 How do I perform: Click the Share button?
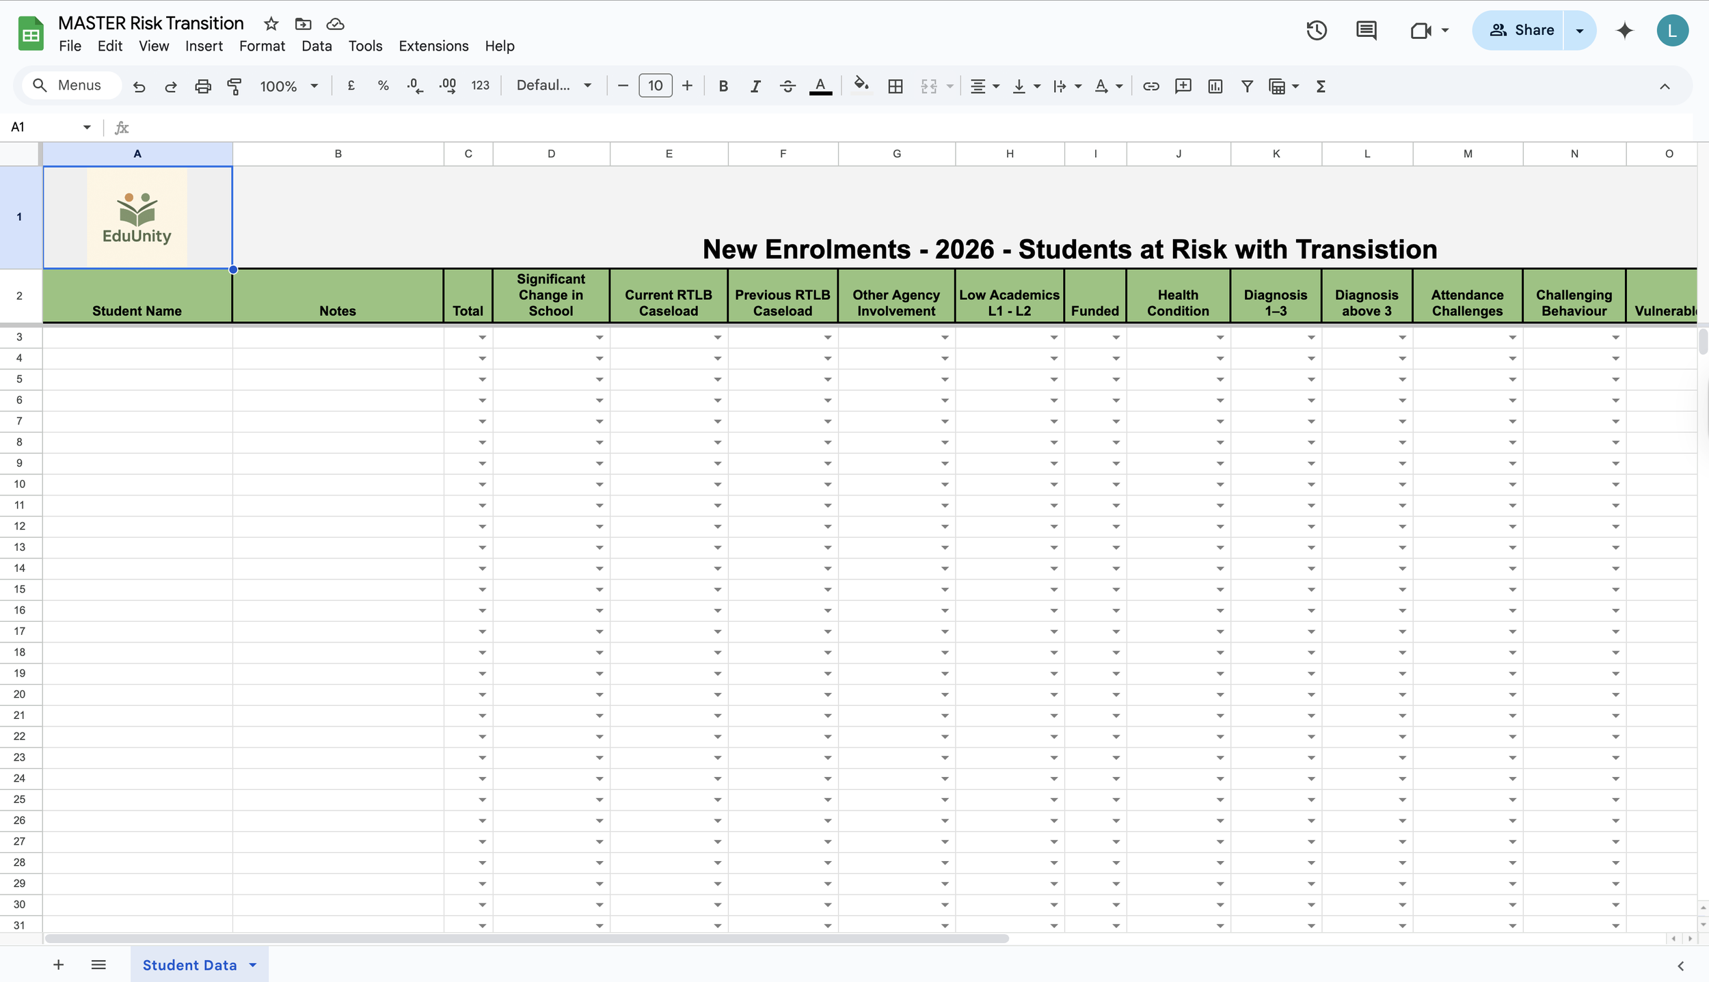(x=1518, y=30)
